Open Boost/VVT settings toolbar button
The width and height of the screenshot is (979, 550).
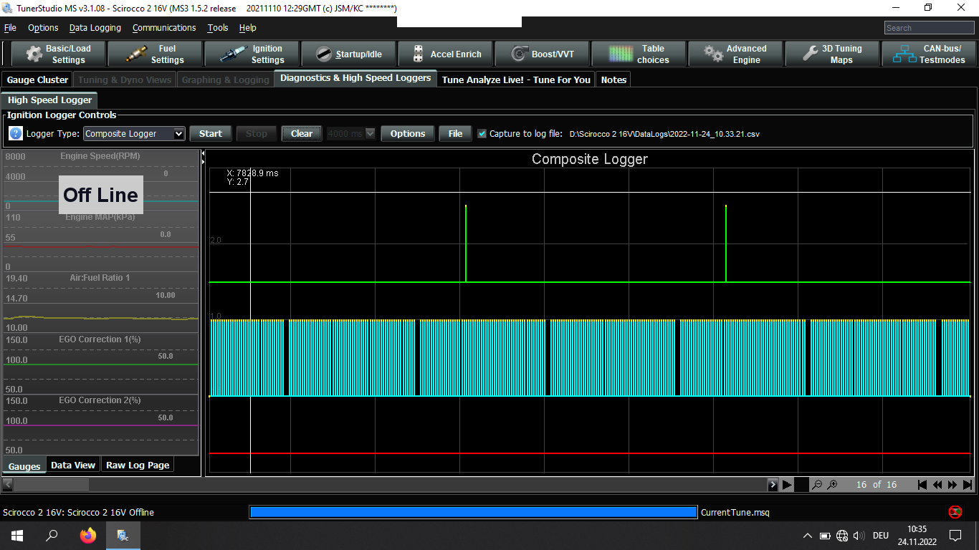point(543,54)
